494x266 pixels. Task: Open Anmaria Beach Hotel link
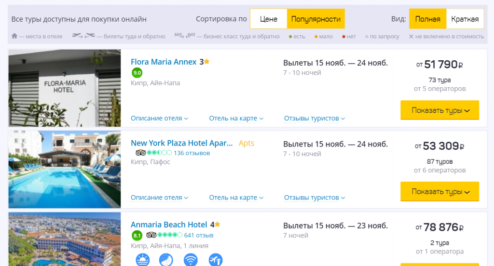click(x=169, y=225)
